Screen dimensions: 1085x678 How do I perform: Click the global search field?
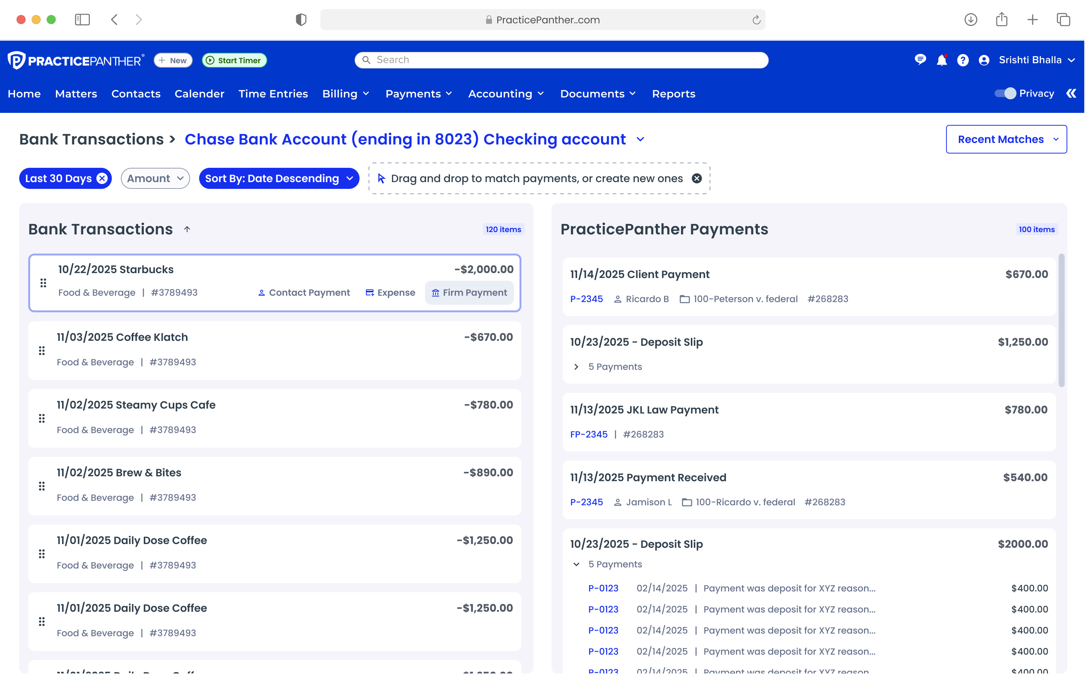pyautogui.click(x=561, y=60)
